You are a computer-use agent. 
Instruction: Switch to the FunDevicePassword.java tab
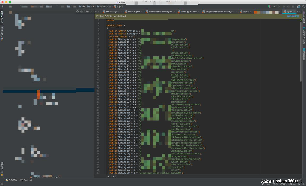160,12
